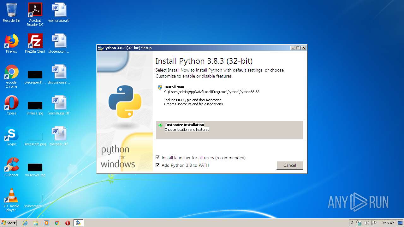Uncheck Install launcher for all users

pyautogui.click(x=157, y=157)
